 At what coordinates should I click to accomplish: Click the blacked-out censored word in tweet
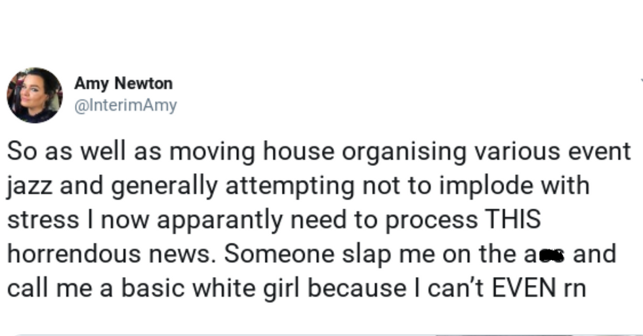(x=552, y=256)
